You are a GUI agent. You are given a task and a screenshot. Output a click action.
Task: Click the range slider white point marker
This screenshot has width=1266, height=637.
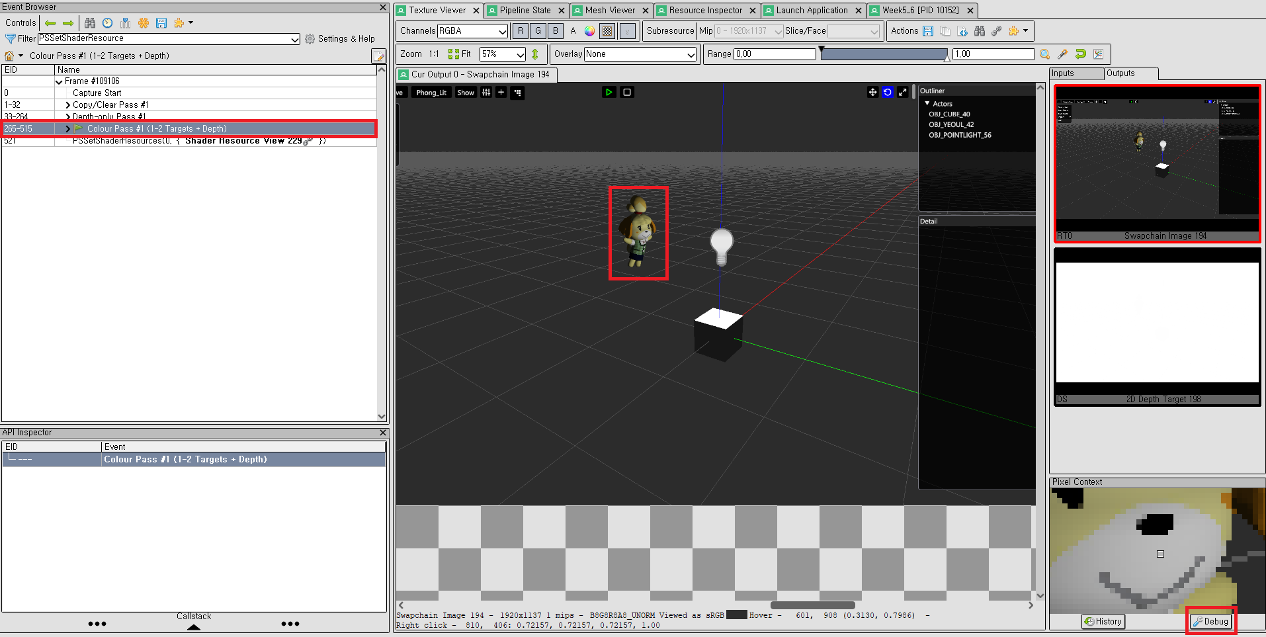tap(947, 58)
